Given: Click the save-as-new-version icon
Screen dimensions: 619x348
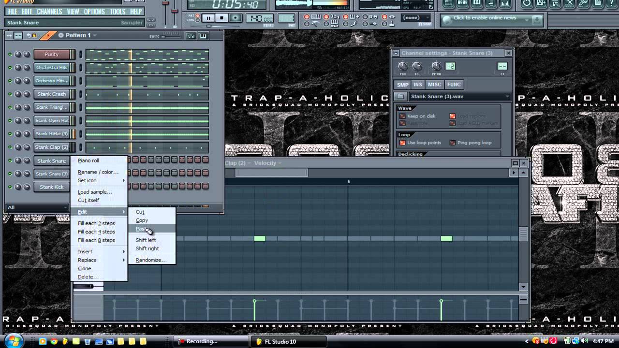Looking at the screenshot, I should [541, 3].
